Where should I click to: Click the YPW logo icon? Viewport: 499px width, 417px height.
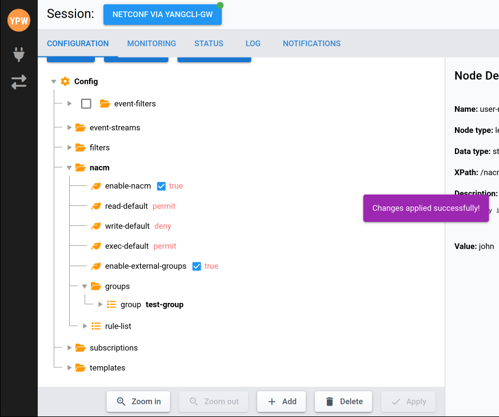pyautogui.click(x=19, y=21)
